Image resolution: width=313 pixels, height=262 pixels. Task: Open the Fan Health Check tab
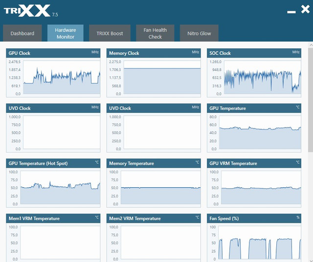[x=155, y=33]
